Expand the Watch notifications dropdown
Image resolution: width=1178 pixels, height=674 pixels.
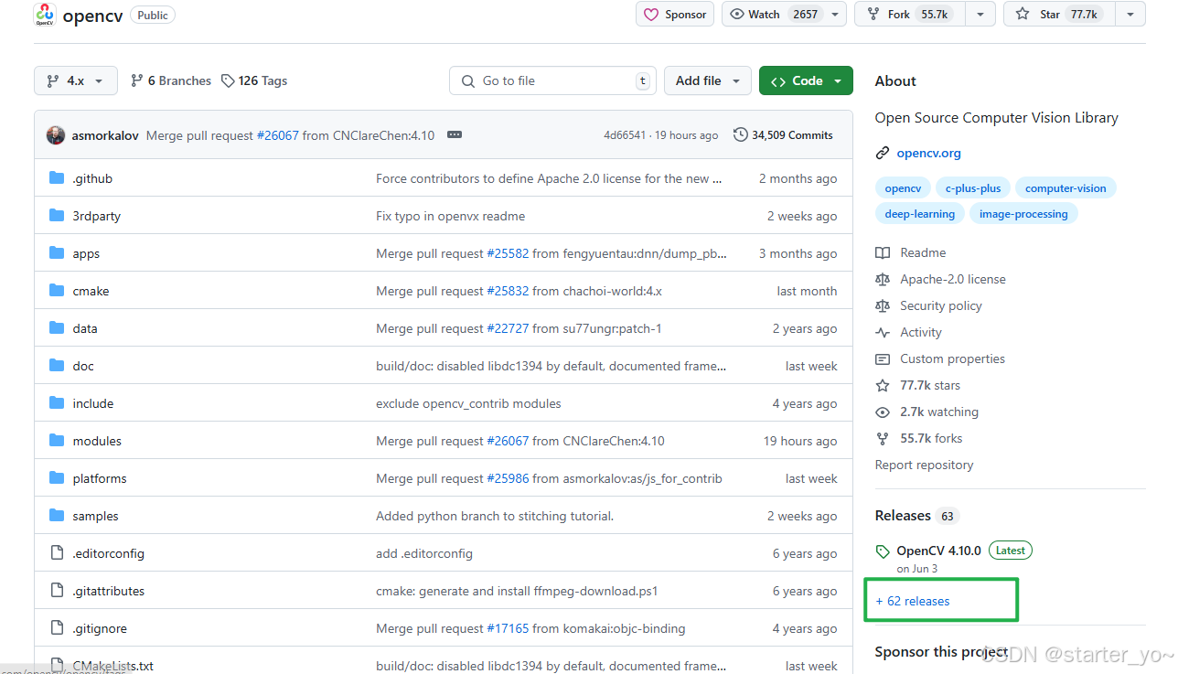click(x=835, y=15)
